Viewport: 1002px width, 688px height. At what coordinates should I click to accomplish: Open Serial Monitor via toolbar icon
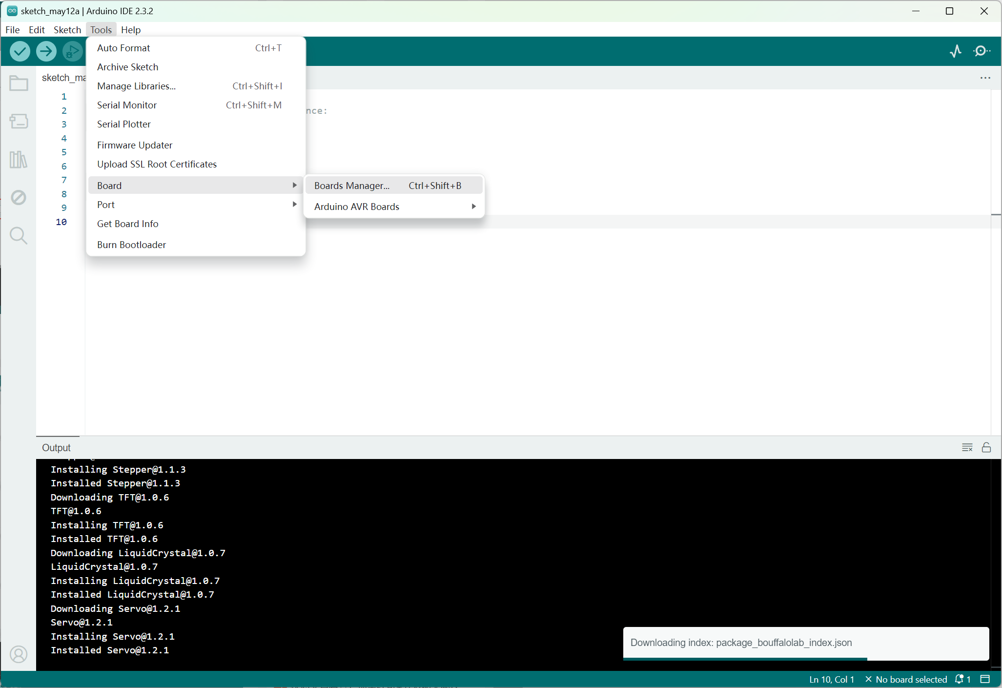[983, 50]
